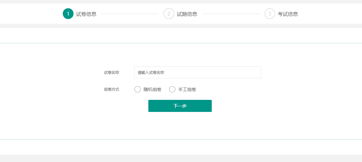Focus the 请输入试卷名称 input field

[x=197, y=72]
